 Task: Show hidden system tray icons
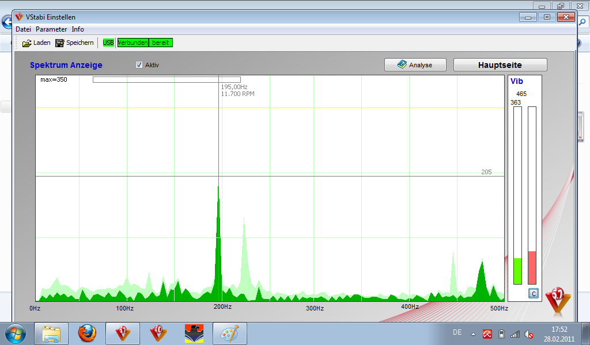pyautogui.click(x=473, y=334)
